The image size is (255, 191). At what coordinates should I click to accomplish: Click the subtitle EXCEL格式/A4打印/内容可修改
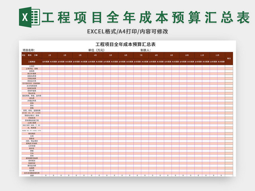[x=127, y=31]
